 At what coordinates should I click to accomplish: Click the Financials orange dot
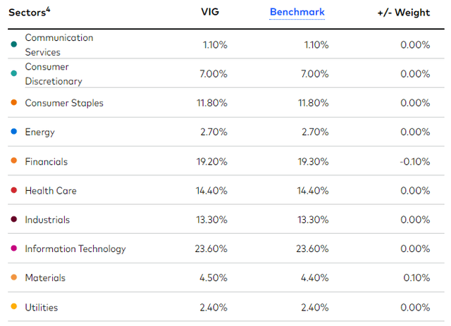(14, 162)
